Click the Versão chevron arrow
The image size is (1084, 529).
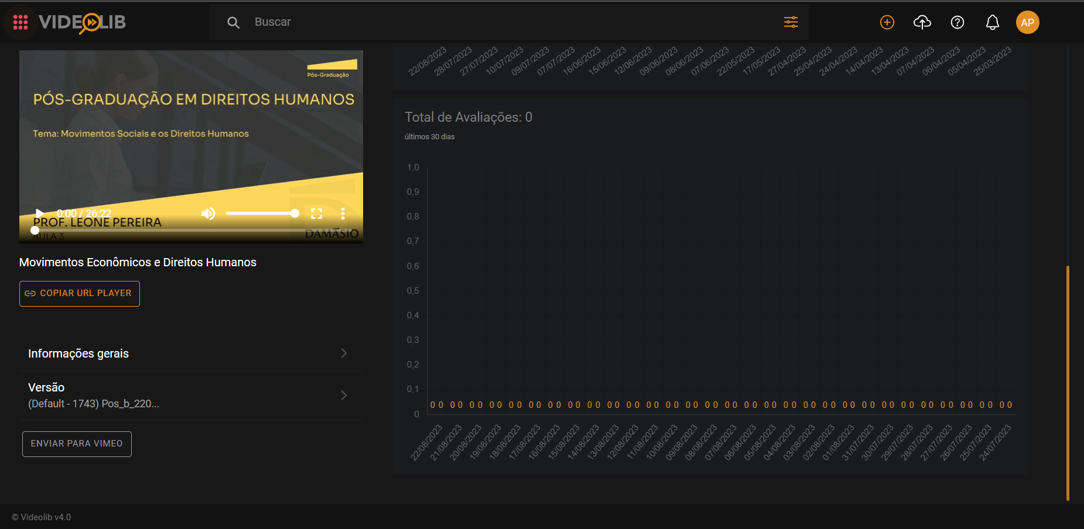pyautogui.click(x=344, y=396)
